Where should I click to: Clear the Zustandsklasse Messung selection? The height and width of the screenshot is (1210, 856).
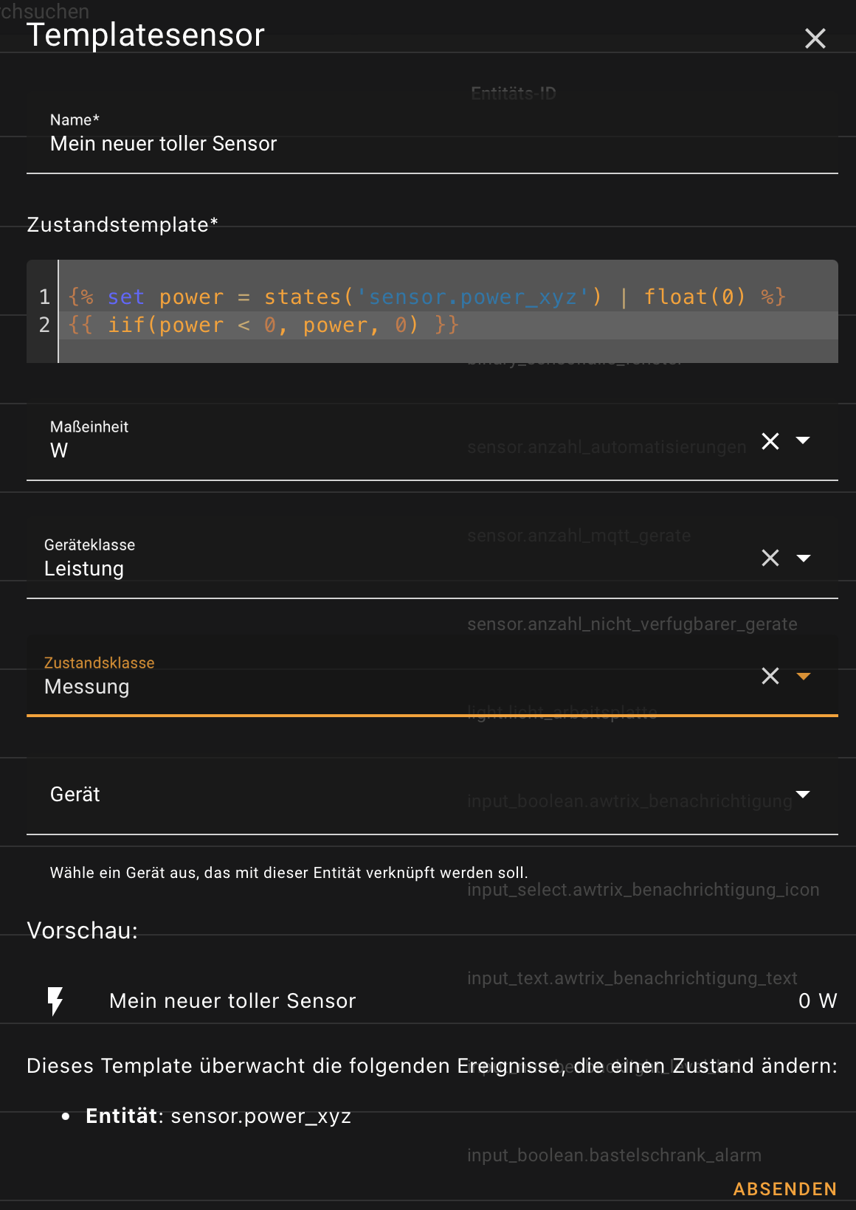point(770,676)
